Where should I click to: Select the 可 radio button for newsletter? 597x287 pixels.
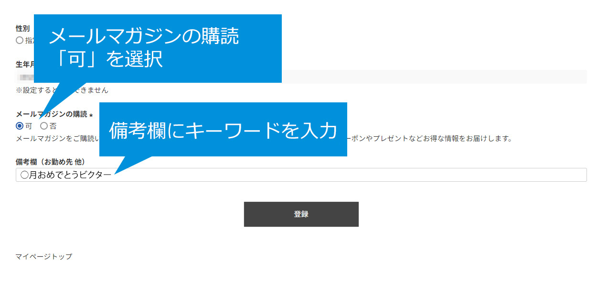click(x=20, y=126)
